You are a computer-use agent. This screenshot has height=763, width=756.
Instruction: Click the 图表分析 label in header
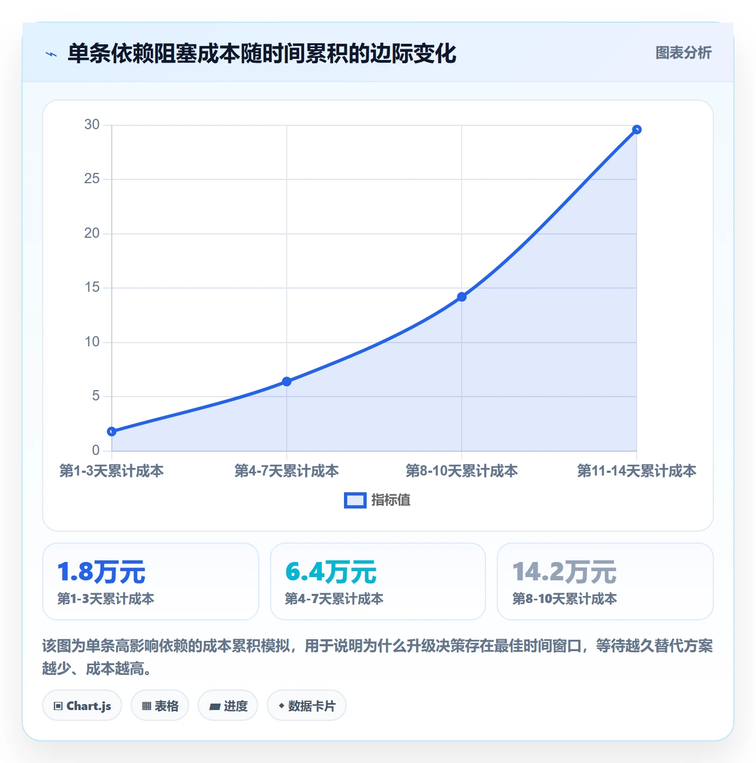pos(683,53)
